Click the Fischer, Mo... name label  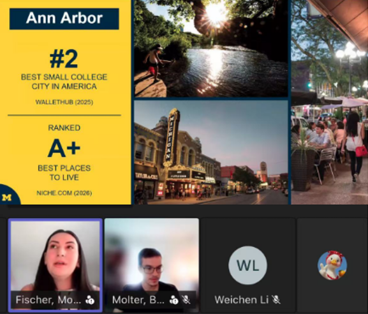pyautogui.click(x=48, y=300)
